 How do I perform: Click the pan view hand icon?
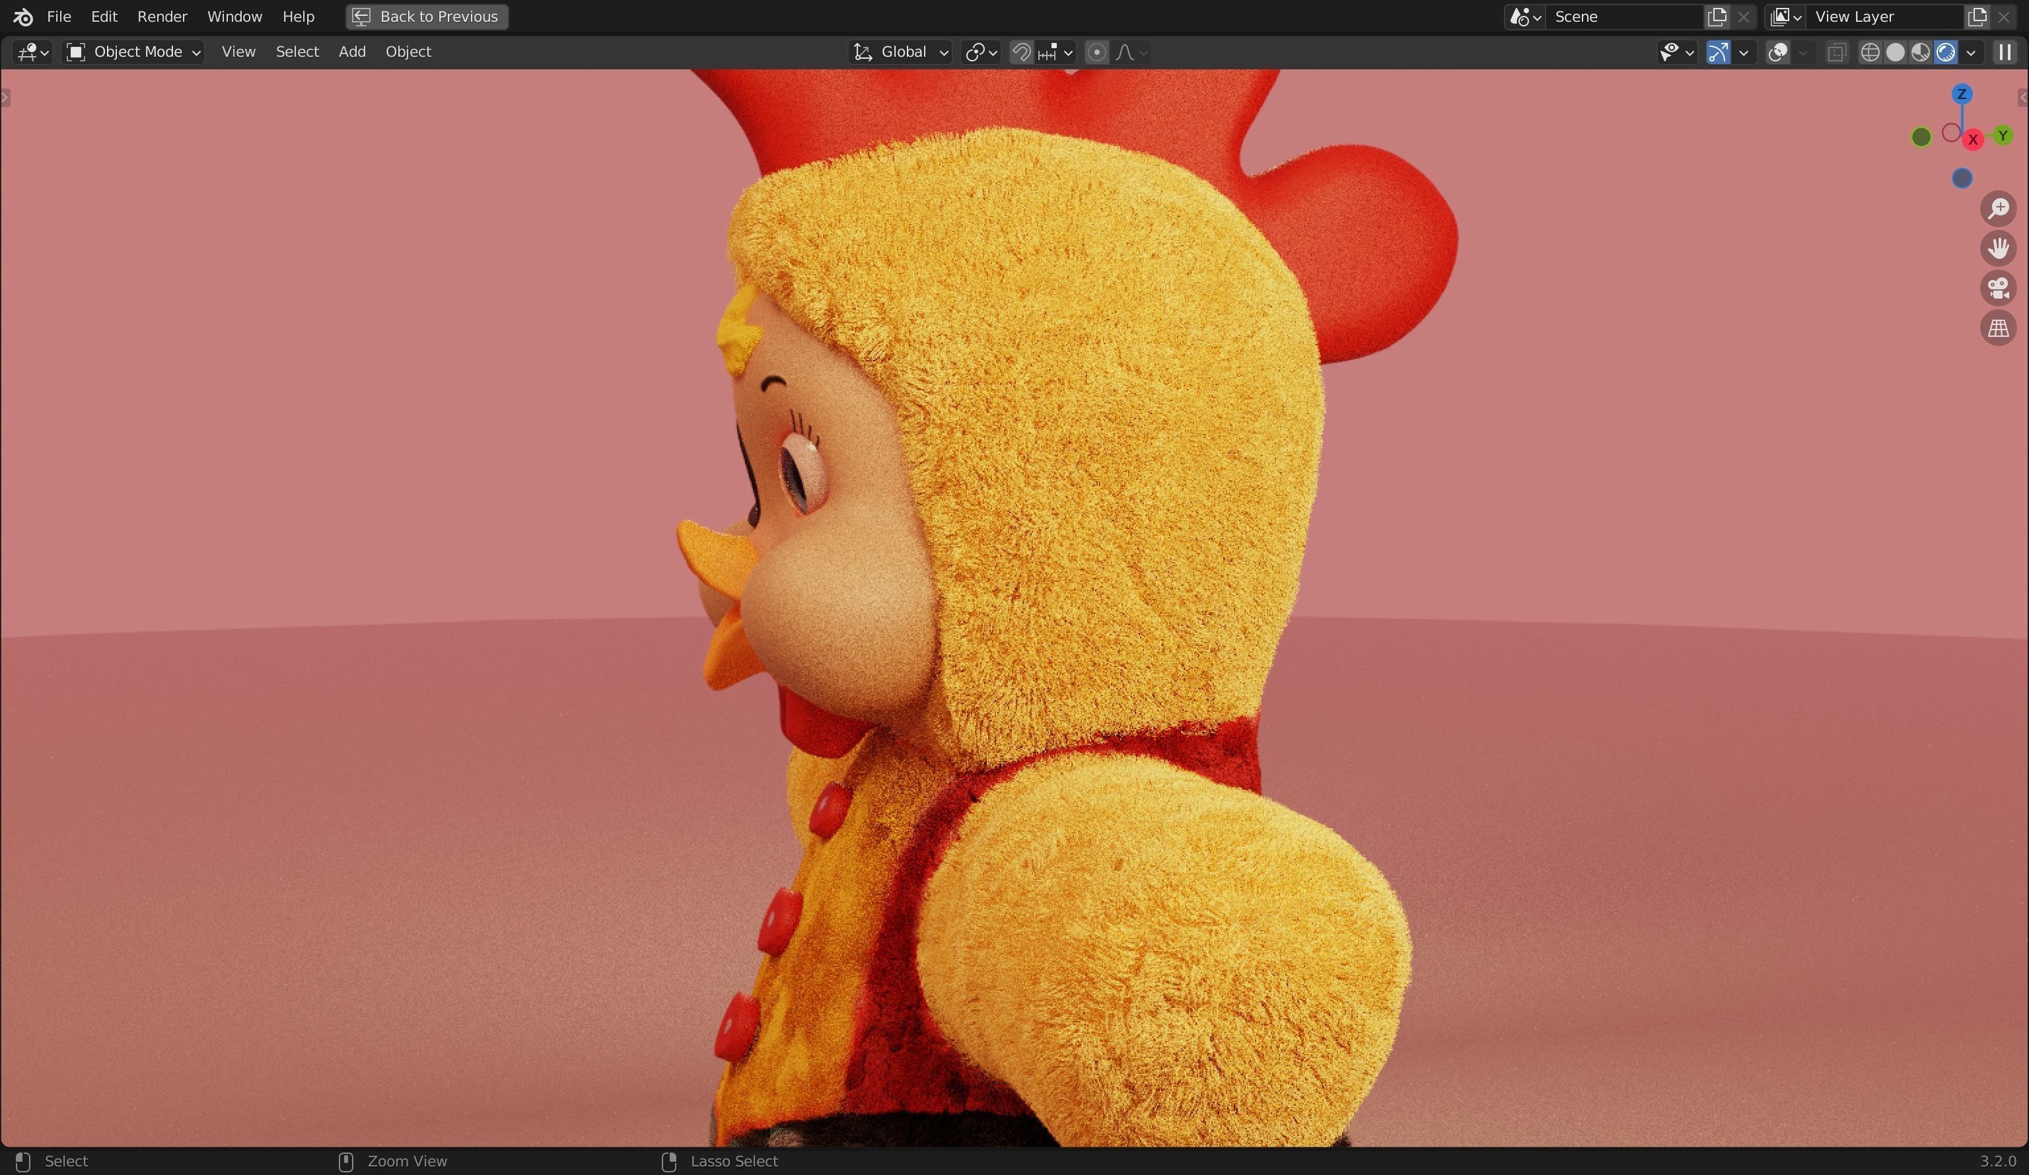[x=1999, y=248]
